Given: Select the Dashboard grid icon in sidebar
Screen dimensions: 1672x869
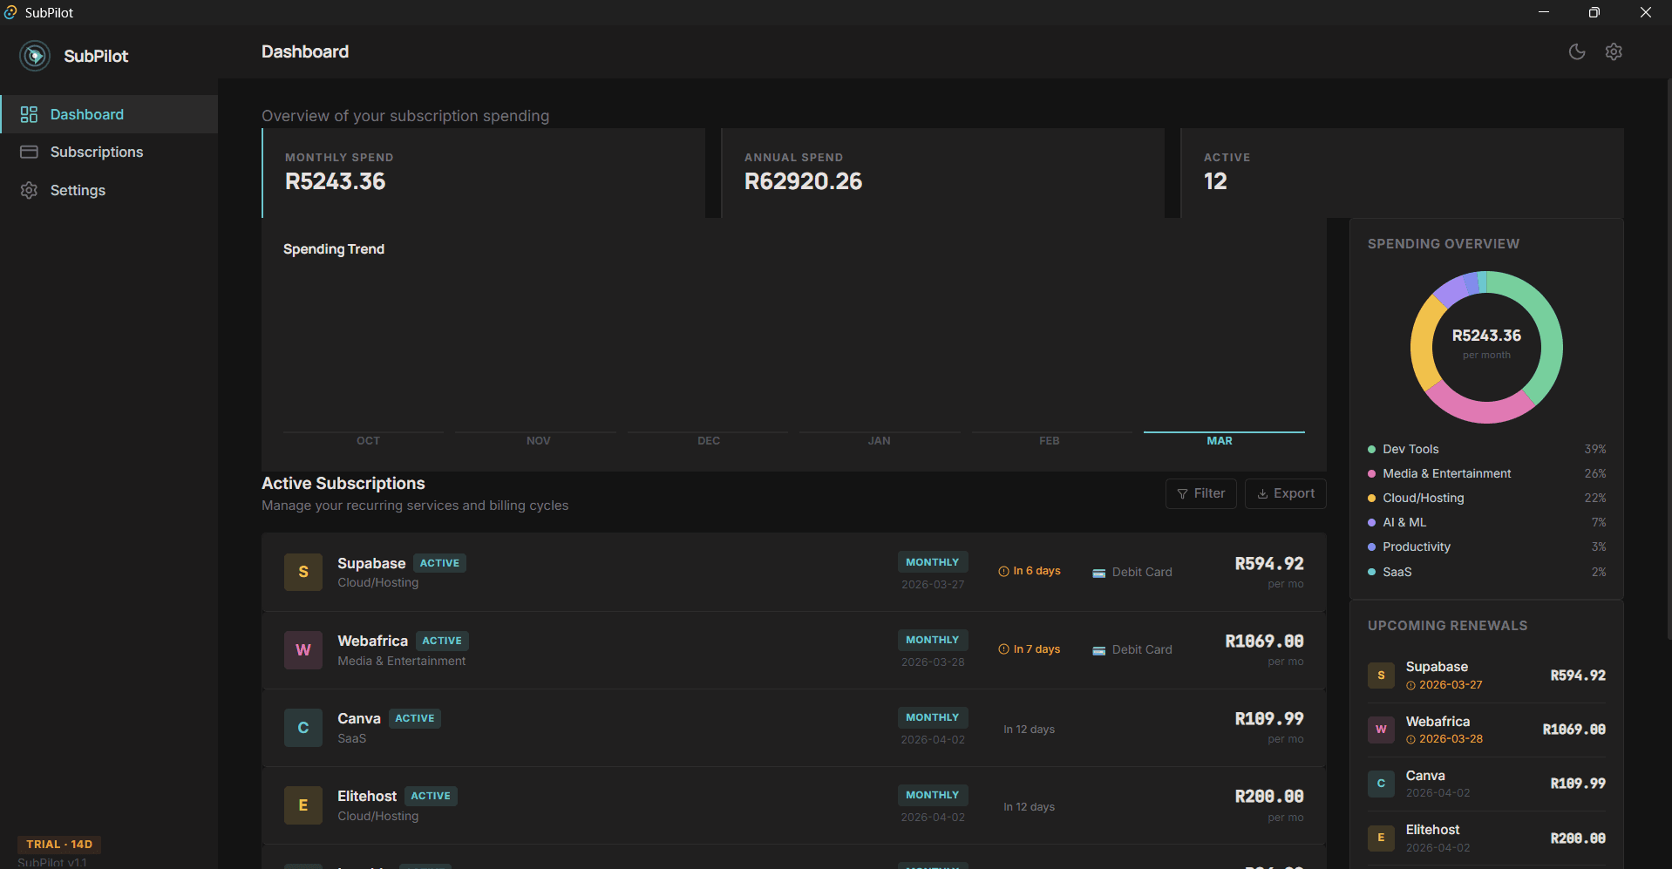Looking at the screenshot, I should click(29, 113).
